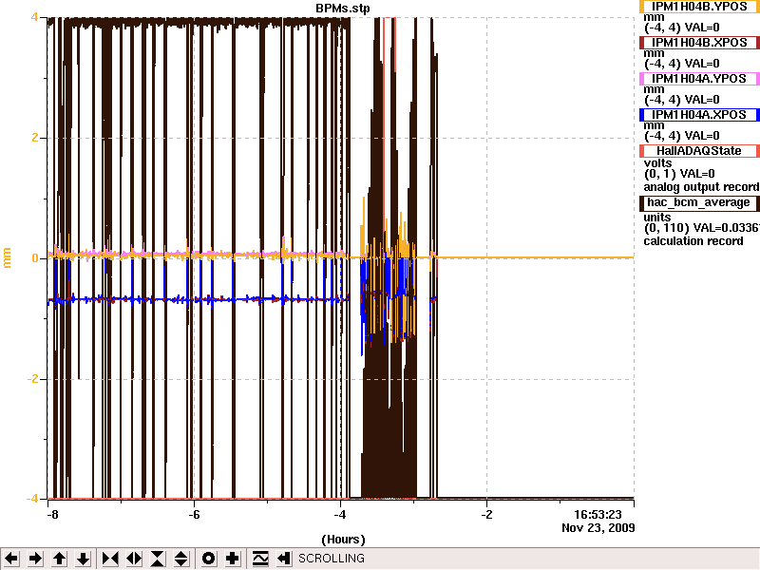Image resolution: width=760 pixels, height=570 pixels.
Task: Click the arrow-to-bar scroll mode icon
Action: 284,559
